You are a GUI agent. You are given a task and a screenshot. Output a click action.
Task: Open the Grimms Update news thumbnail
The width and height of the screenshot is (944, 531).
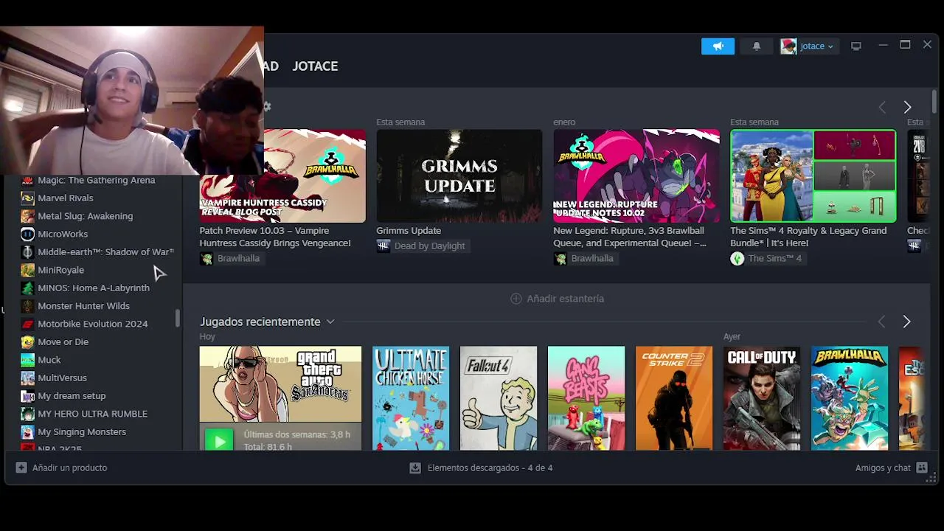click(459, 176)
